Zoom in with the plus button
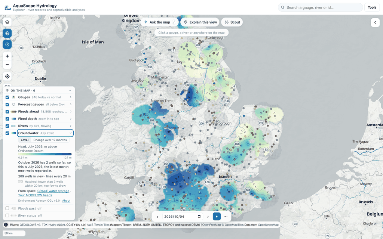Screen dimensions: 383x239 [x=7, y=56]
